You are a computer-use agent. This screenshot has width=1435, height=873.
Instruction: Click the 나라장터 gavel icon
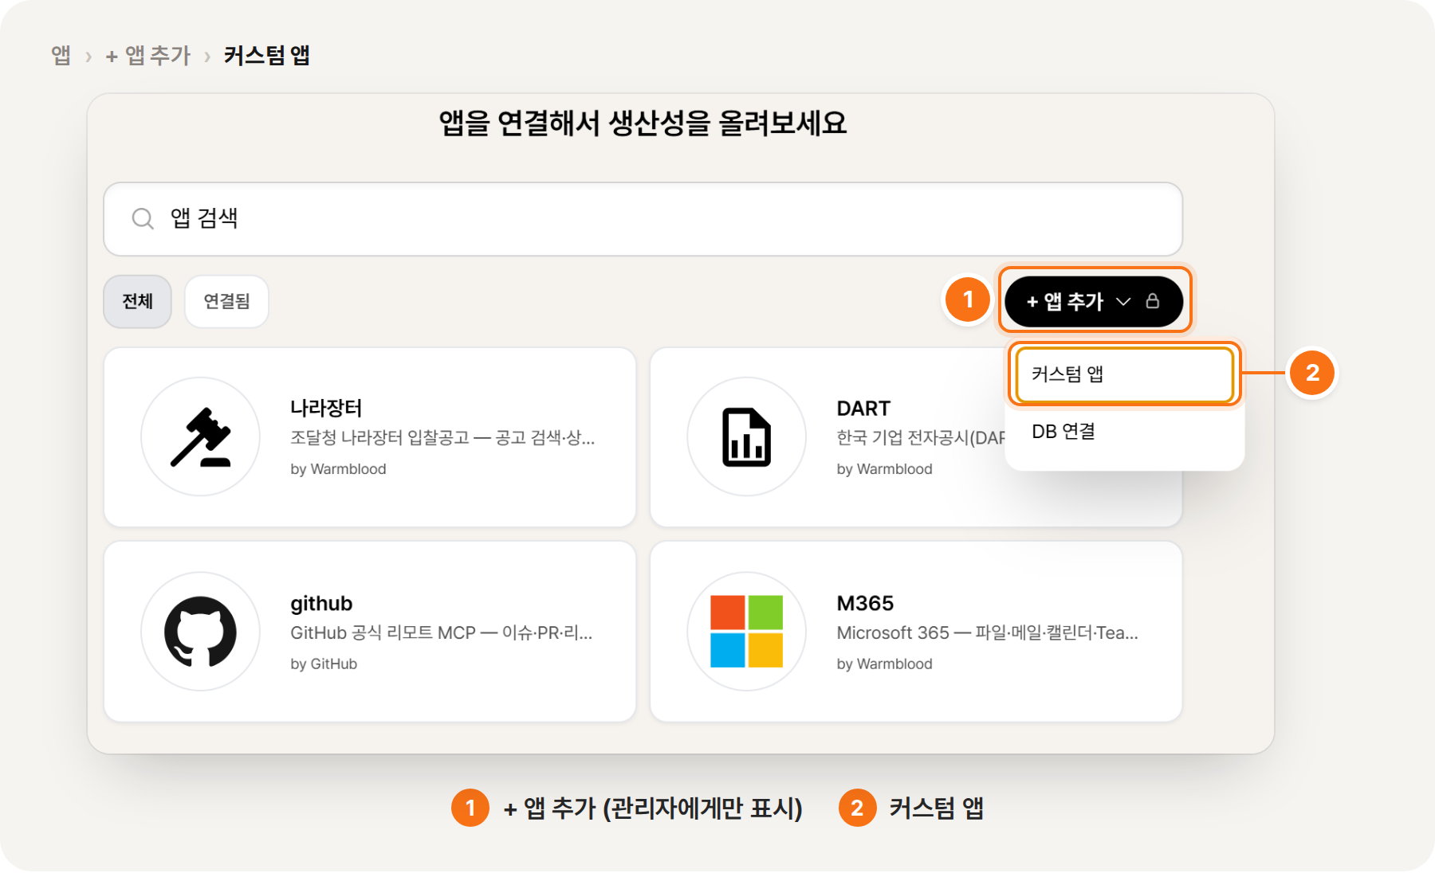tap(201, 437)
